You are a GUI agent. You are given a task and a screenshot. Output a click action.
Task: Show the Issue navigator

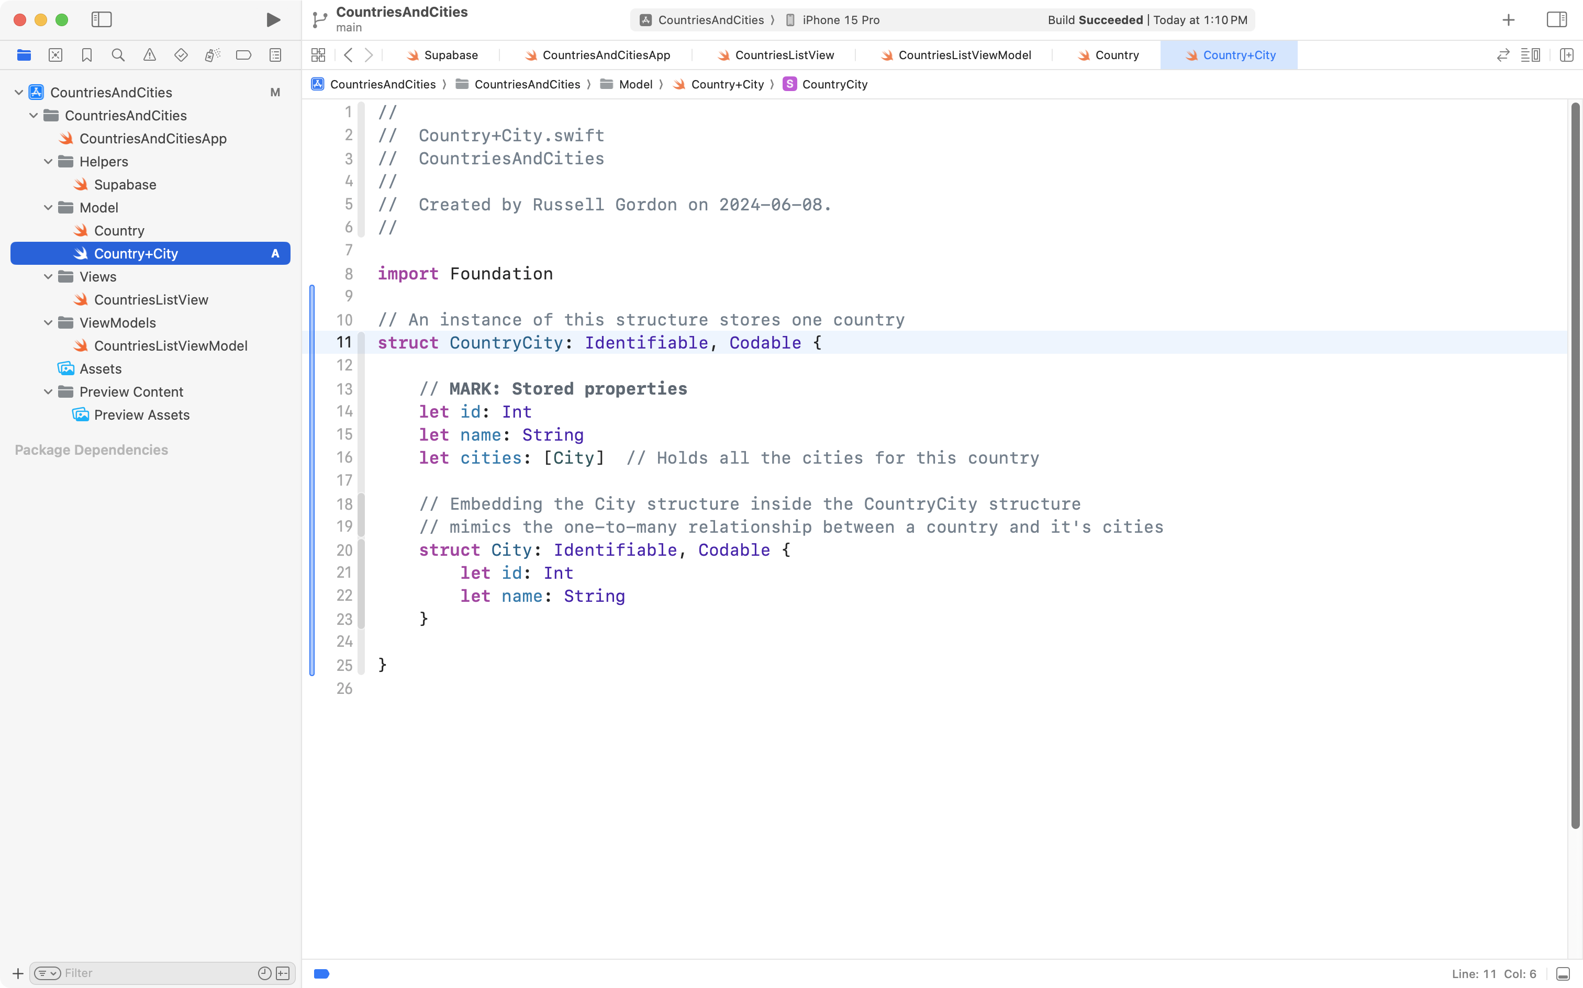pyautogui.click(x=150, y=55)
